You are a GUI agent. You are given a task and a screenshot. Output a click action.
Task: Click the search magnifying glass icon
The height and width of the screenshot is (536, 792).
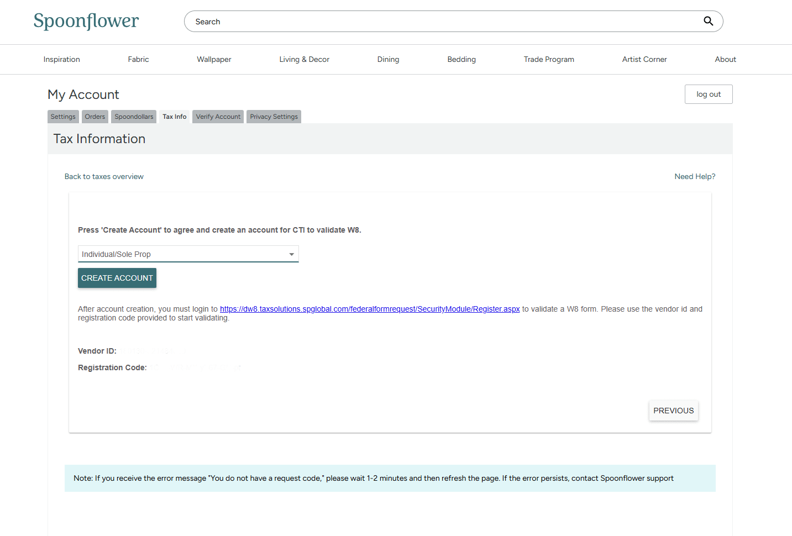click(708, 22)
